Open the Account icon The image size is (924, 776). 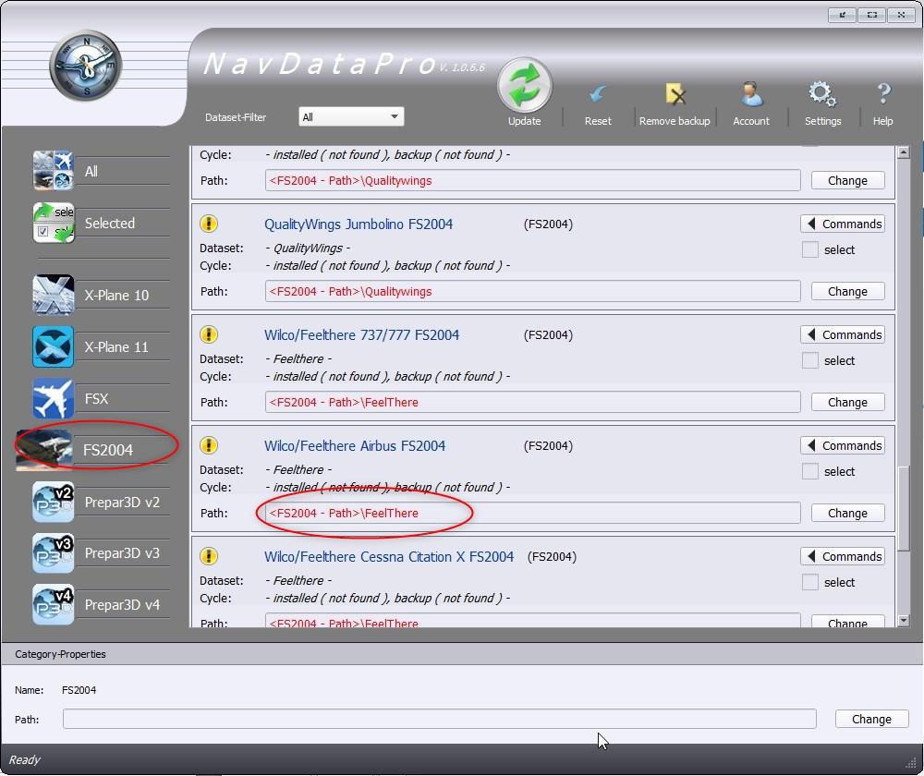pyautogui.click(x=750, y=95)
